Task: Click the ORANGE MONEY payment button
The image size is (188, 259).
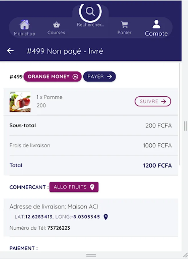Action: 52,77
